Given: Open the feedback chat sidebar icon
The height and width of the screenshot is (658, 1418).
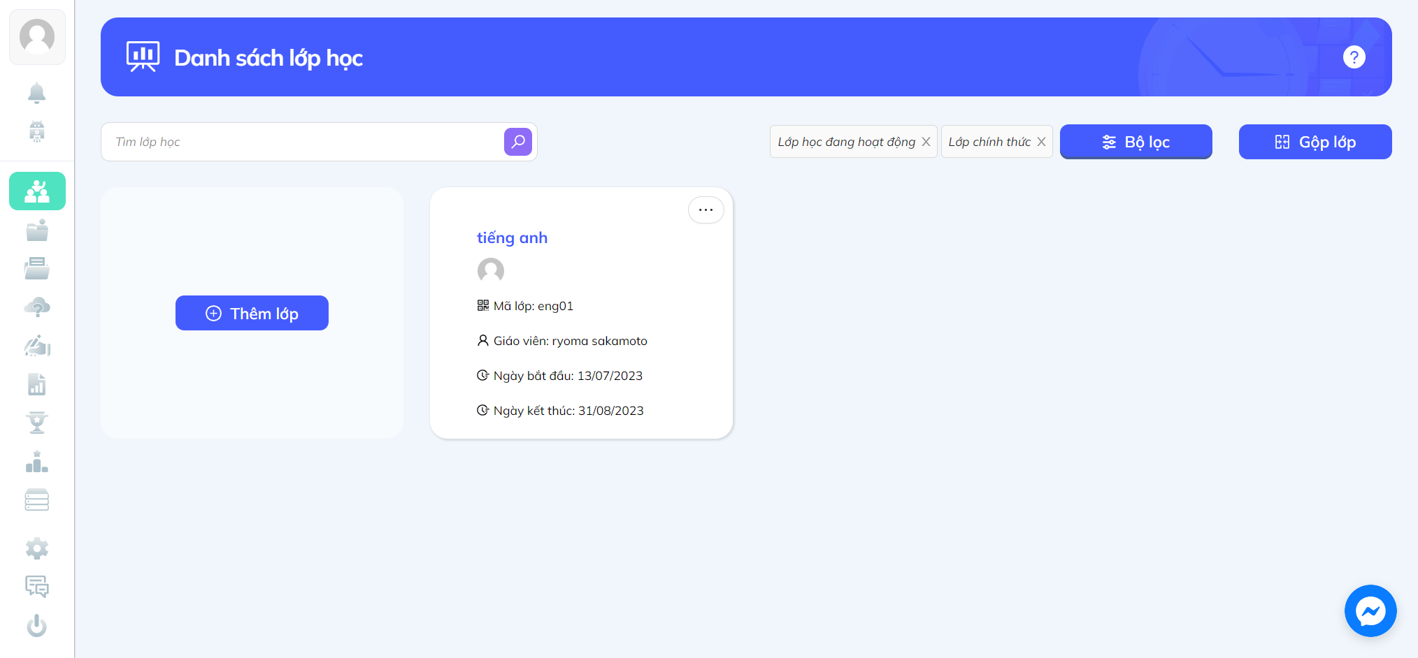Looking at the screenshot, I should click(x=37, y=587).
